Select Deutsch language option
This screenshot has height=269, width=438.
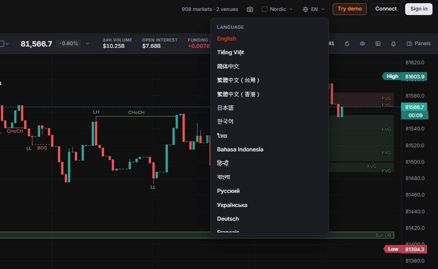(x=228, y=219)
